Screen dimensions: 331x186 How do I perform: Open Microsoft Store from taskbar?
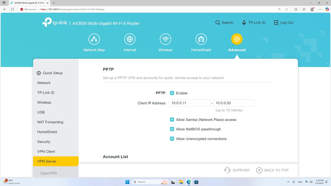pos(196,182)
